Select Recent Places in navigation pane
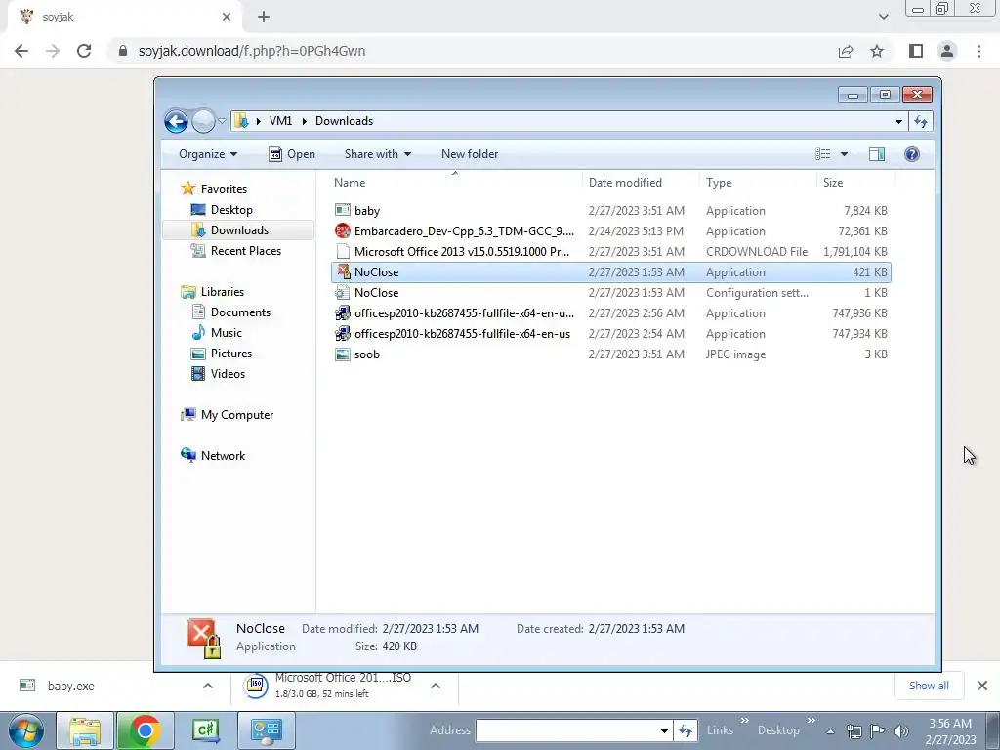1000x750 pixels. pos(236,251)
